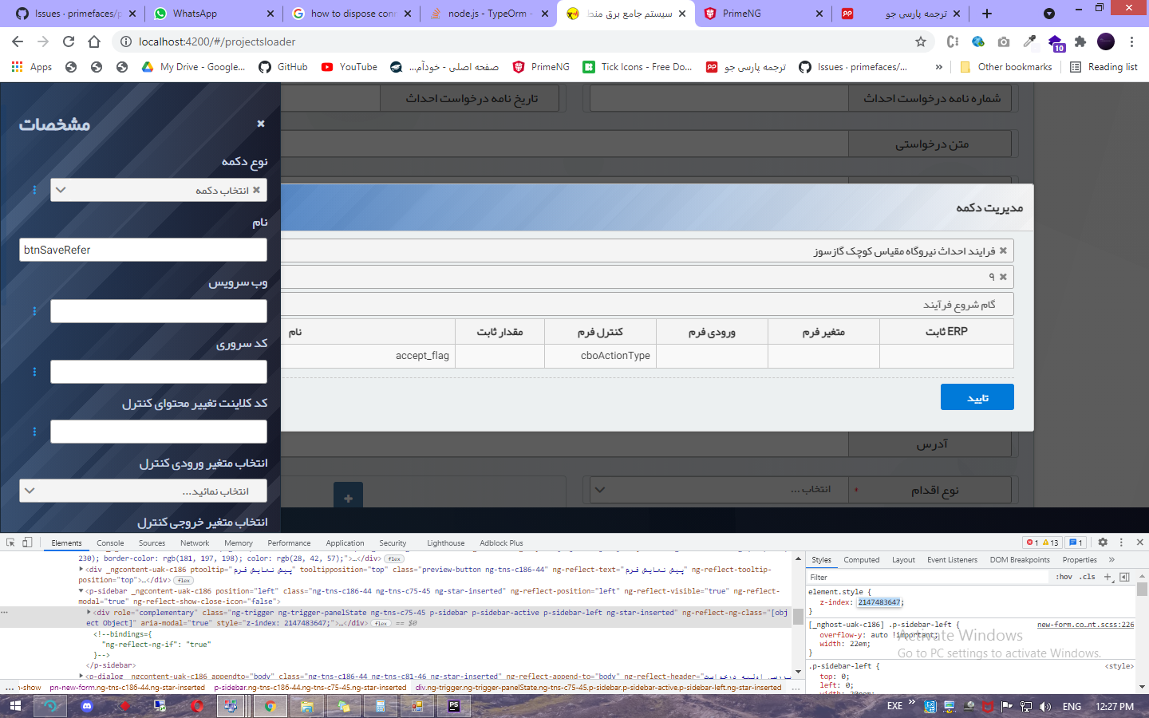
Task: Open three-dot options beside نوع دکمه dropdown
Action: point(34,190)
